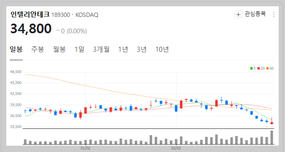Switch to the 월봉 monthly tab
This screenshot has height=152, width=285.
click(x=59, y=49)
